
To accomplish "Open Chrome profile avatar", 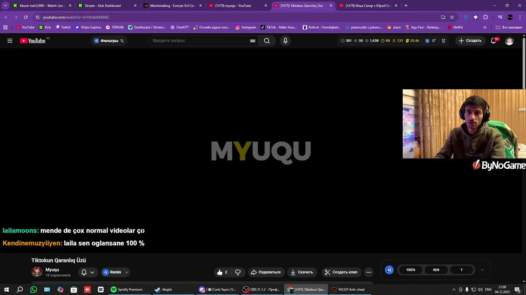I will 510,17.
